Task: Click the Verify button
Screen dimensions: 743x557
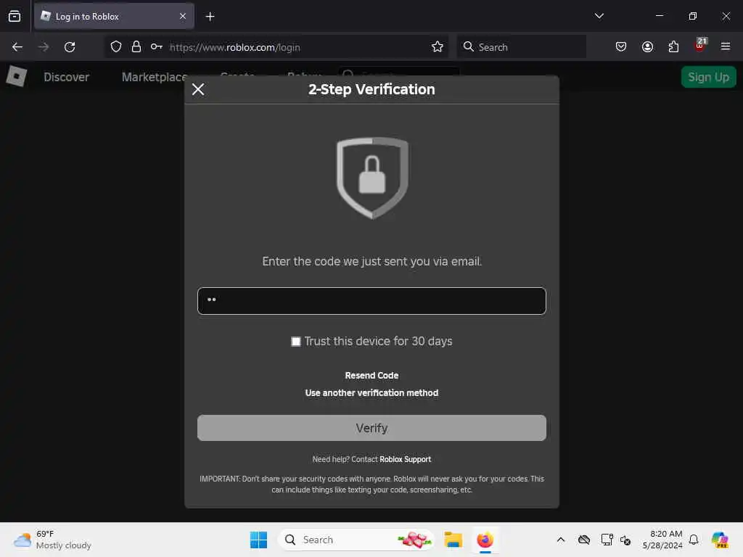Action: (x=371, y=428)
